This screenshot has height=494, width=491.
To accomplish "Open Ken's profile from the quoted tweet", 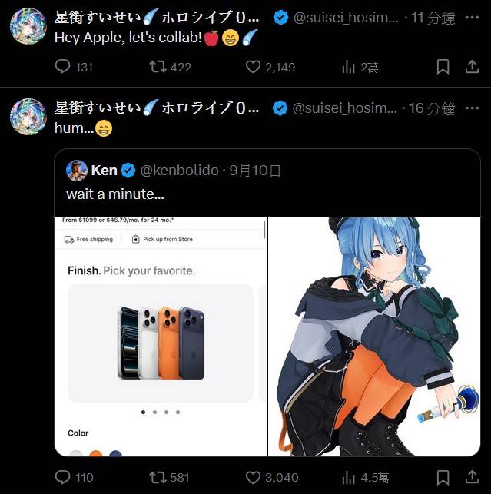I will 77,171.
